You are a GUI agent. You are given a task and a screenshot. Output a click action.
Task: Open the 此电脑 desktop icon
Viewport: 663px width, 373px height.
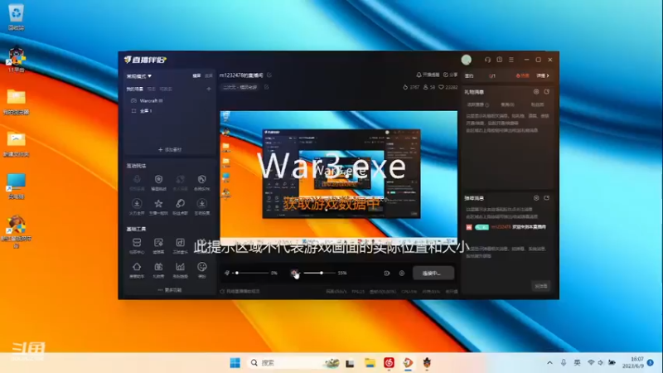pos(16,186)
